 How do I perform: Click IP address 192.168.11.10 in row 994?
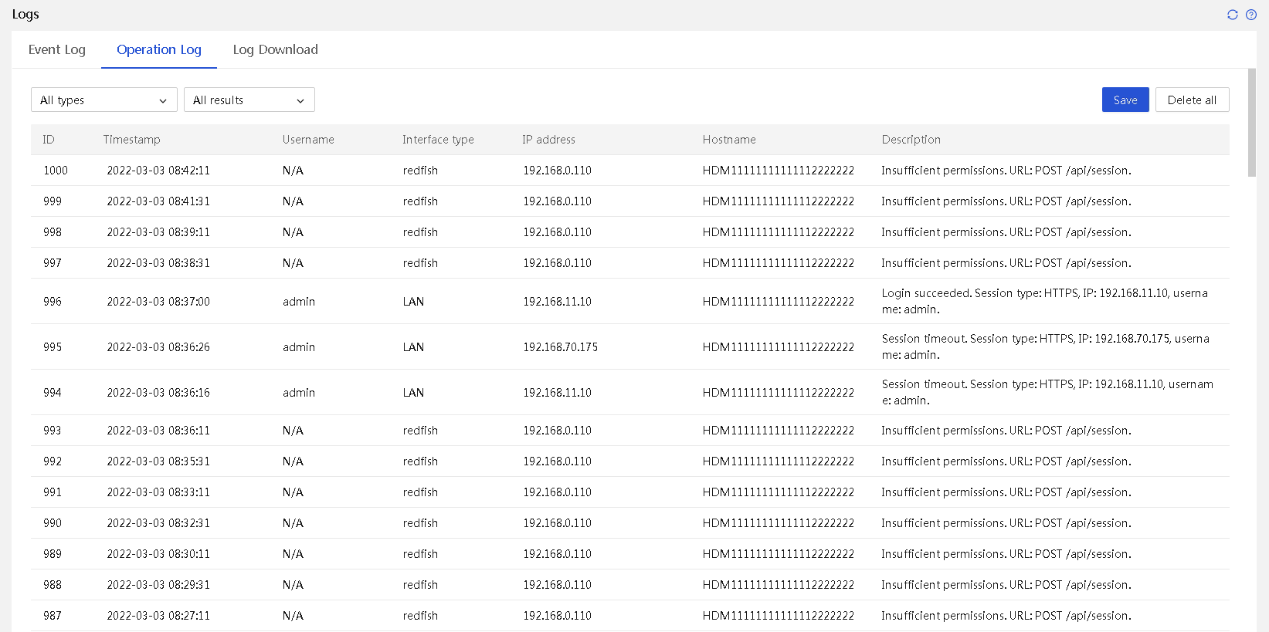557,393
